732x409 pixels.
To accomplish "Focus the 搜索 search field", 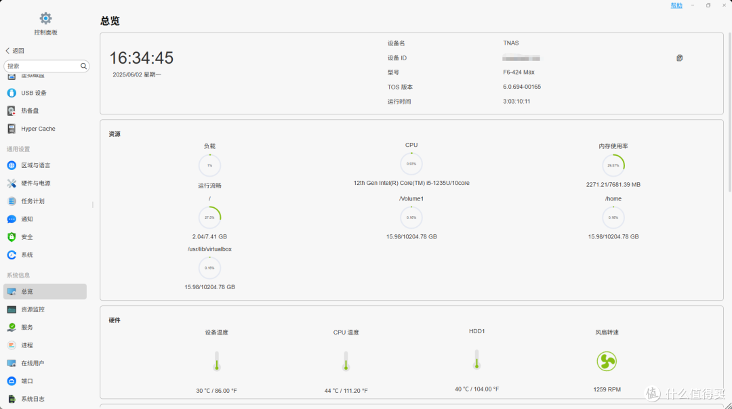I will coord(46,66).
